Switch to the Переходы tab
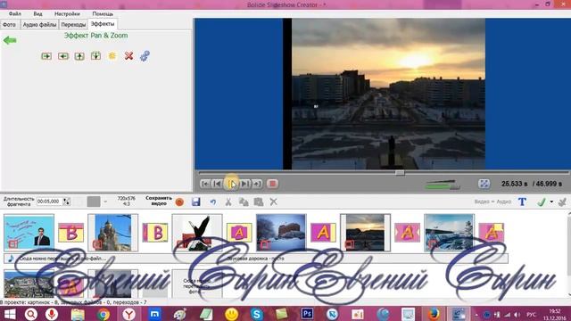 point(73,25)
